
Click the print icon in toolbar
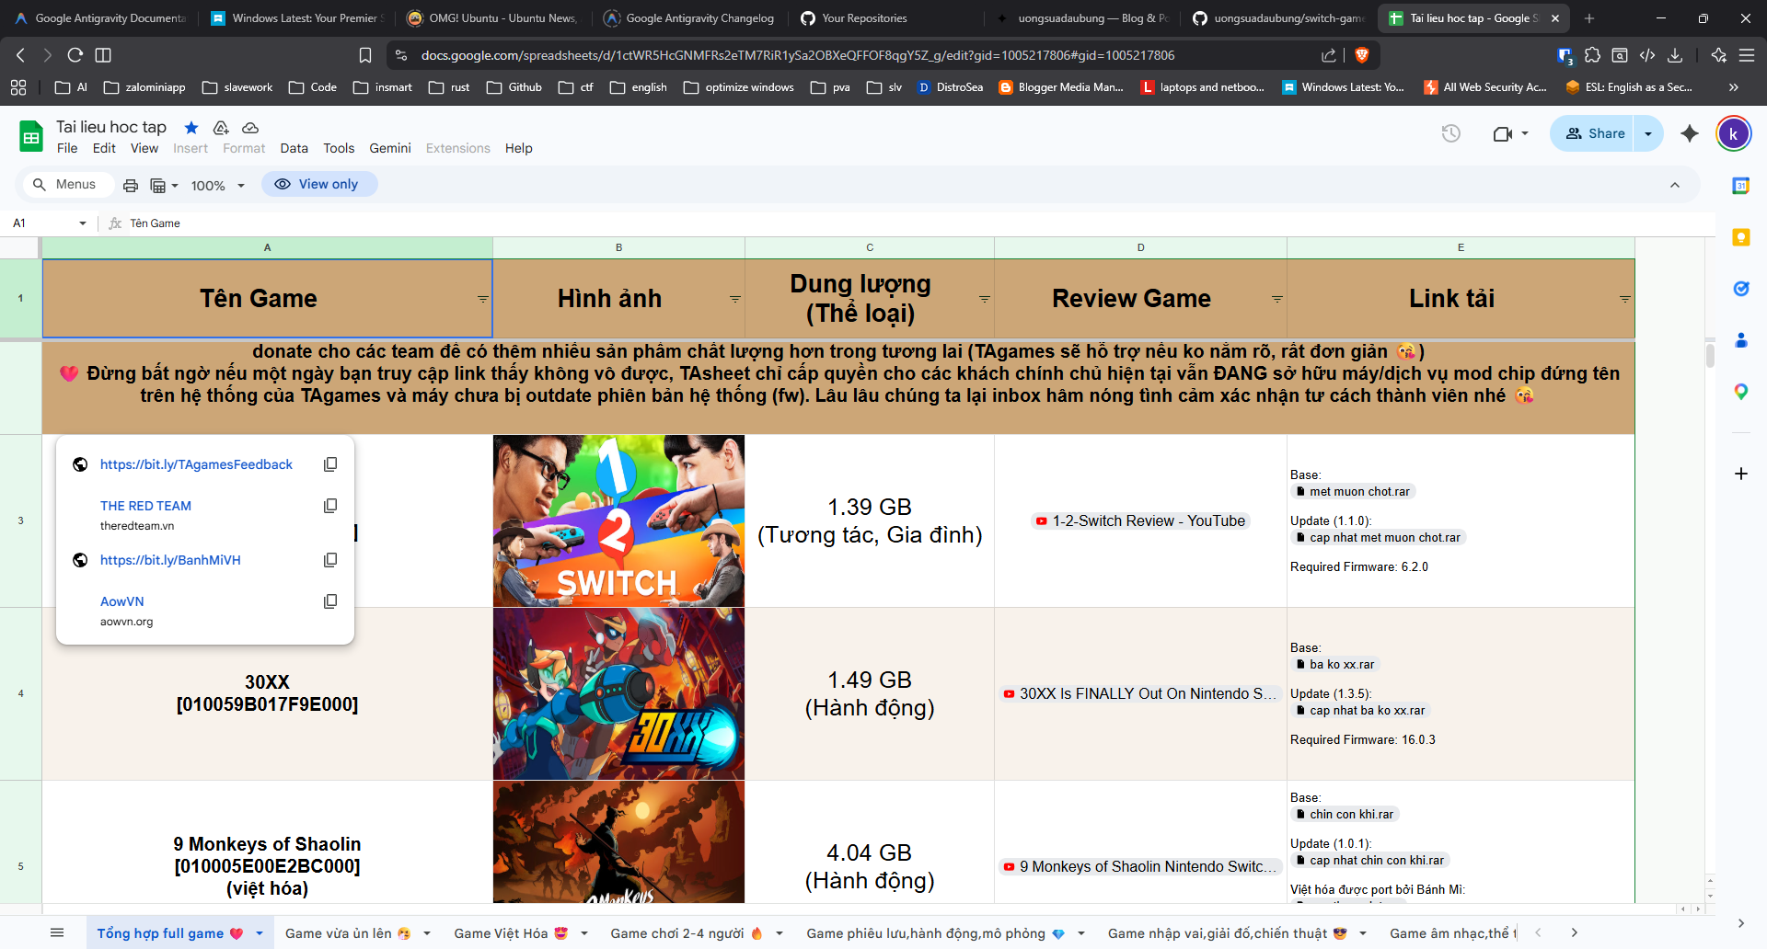(131, 185)
